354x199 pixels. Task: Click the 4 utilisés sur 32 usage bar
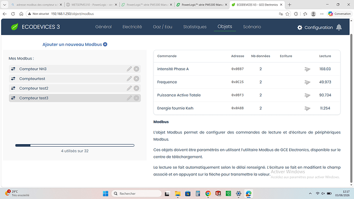pos(75,145)
